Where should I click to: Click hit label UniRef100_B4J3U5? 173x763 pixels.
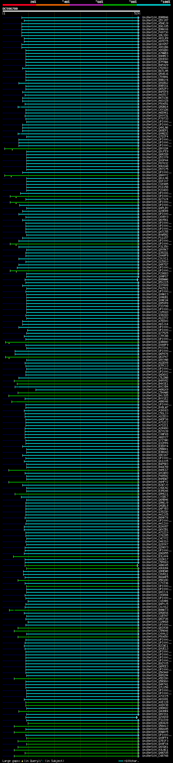(155, 396)
